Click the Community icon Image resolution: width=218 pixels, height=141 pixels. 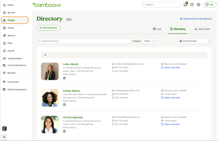point(4,82)
